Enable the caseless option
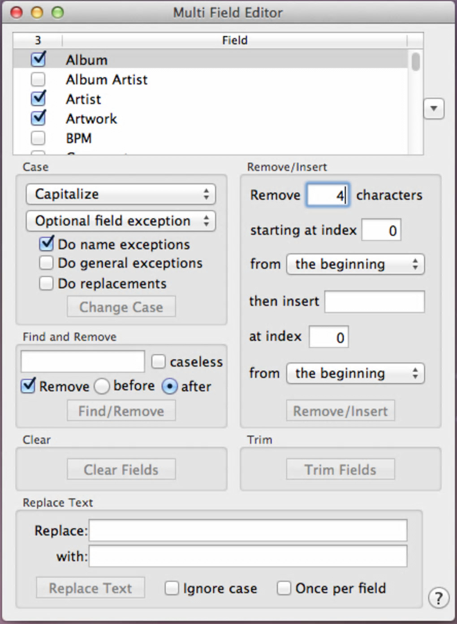This screenshot has width=457, height=624. click(x=159, y=362)
